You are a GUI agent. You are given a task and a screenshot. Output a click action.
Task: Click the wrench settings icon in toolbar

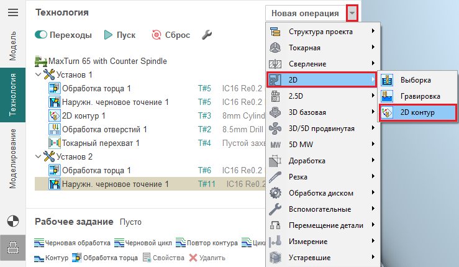(207, 35)
